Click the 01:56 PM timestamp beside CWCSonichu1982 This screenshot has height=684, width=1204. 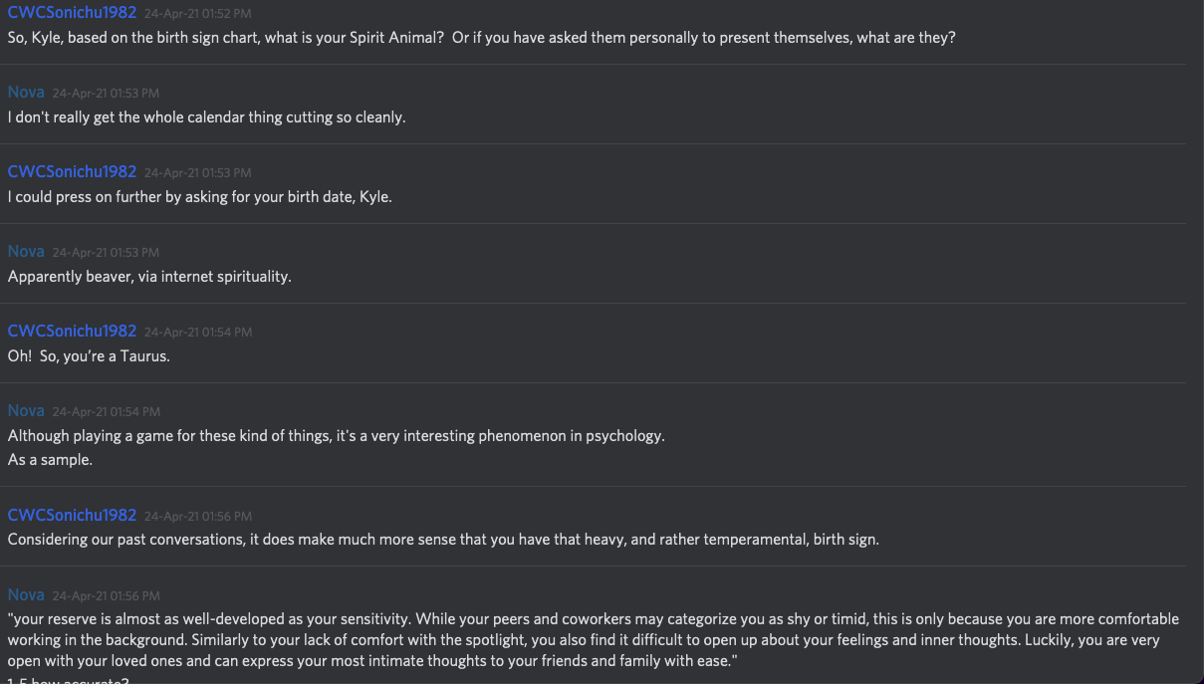tap(197, 517)
